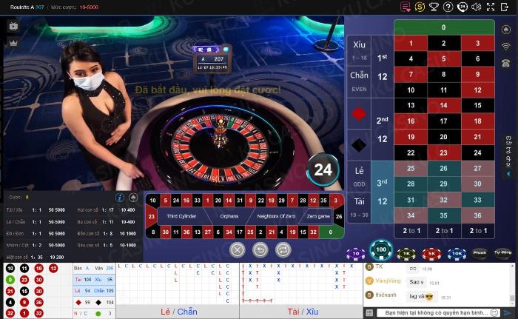Cancel bets with the X button
This screenshot has height=319, width=518.
[238, 250]
